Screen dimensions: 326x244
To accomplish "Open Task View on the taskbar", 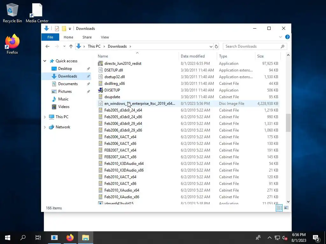I will pyautogui.click(x=38, y=238).
